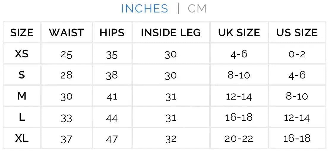Click the INSIDE LEG column header
Image resolution: width=329 pixels, height=151 pixels.
tap(171, 32)
